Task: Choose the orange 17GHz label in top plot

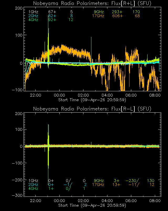Action: tap(98, 16)
